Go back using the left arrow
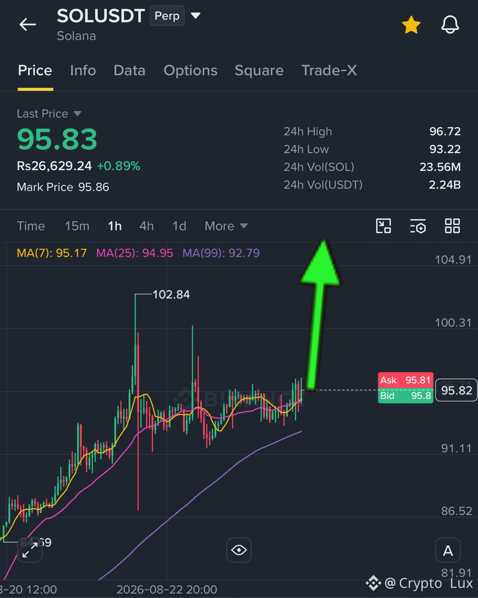The image size is (478, 598). point(28,24)
